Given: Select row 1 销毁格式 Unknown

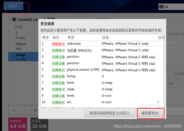Looking at the screenshot, I should click(x=102, y=44).
